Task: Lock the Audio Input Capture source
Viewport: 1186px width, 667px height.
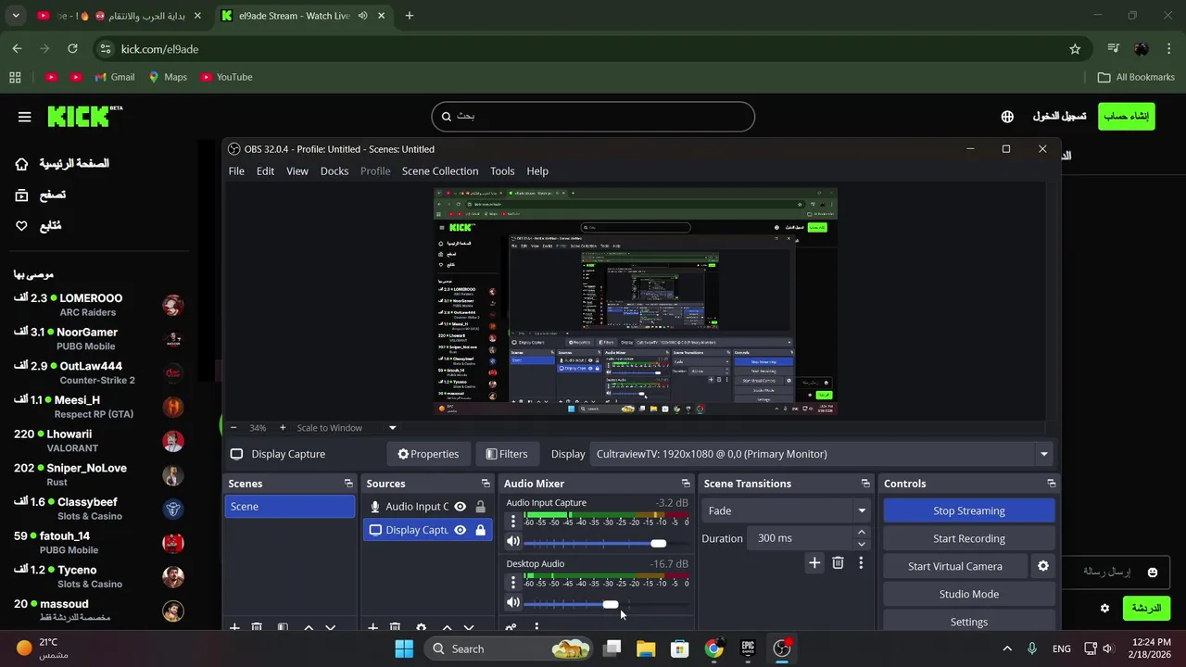Action: [480, 507]
